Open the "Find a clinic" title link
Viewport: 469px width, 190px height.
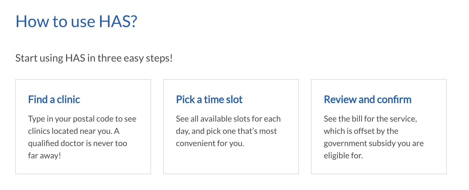pos(54,99)
